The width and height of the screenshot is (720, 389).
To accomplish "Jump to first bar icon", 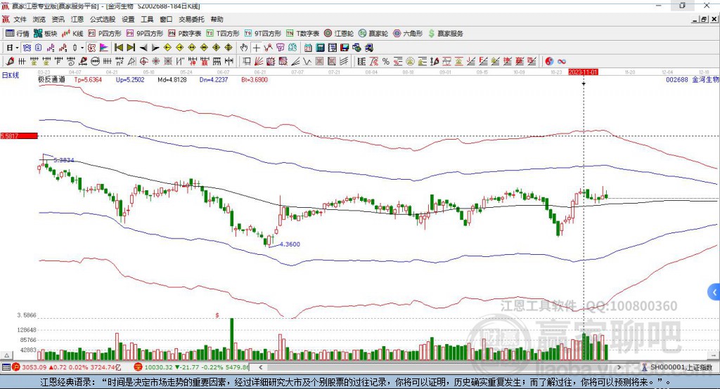I will 118,48.
